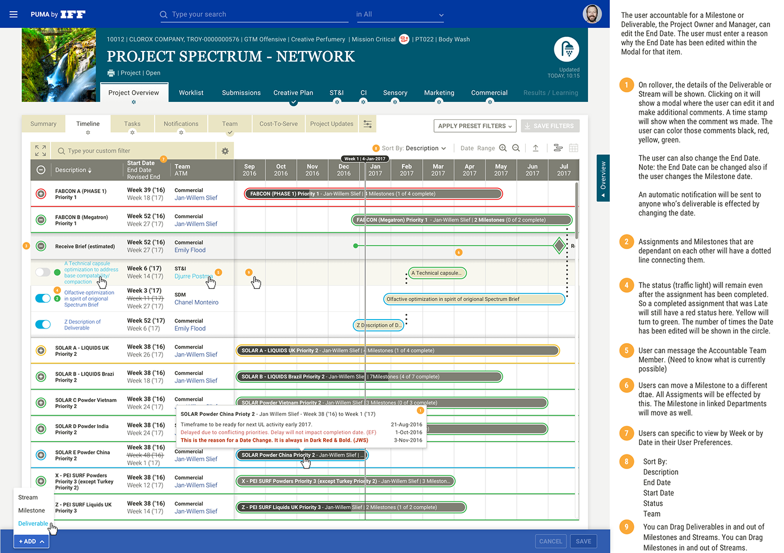Click the print icon beside Project | Open

coord(111,73)
